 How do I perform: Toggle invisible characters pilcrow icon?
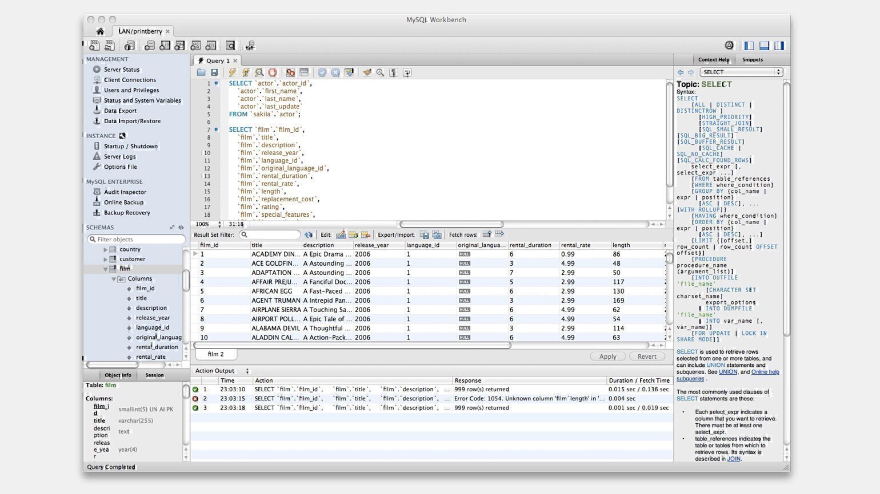[394, 72]
